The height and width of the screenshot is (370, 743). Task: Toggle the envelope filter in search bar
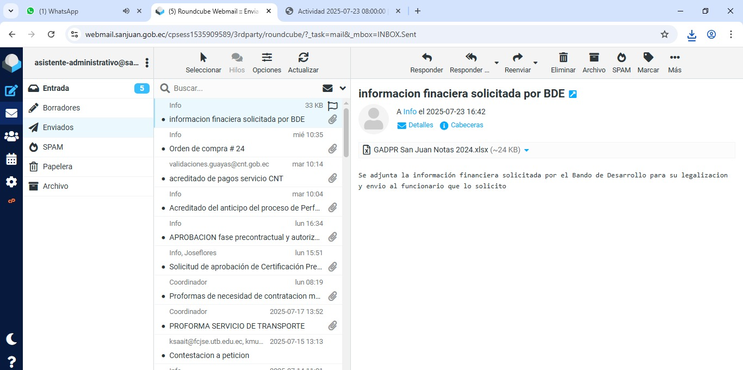(327, 88)
